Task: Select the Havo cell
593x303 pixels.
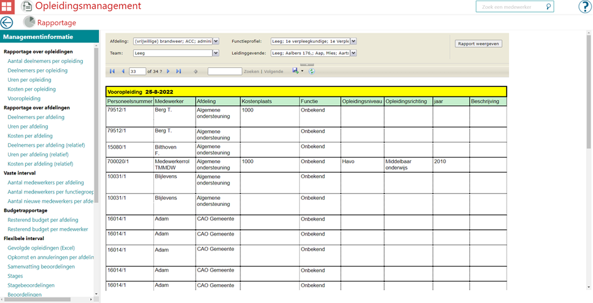Action: pos(362,164)
